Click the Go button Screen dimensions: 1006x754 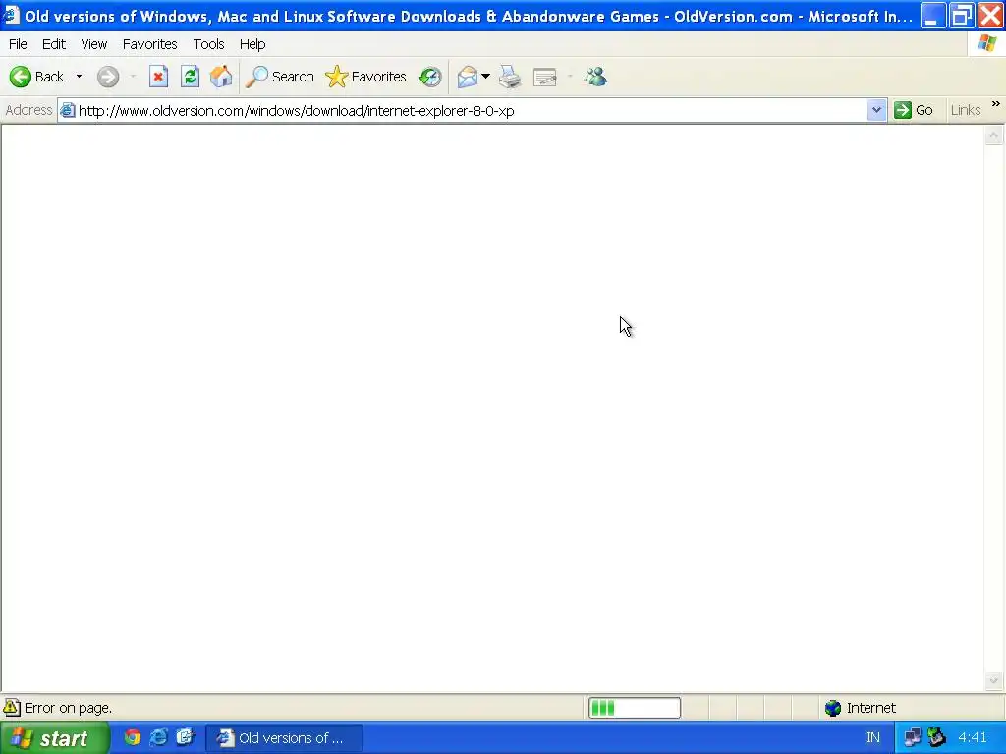[x=914, y=110]
